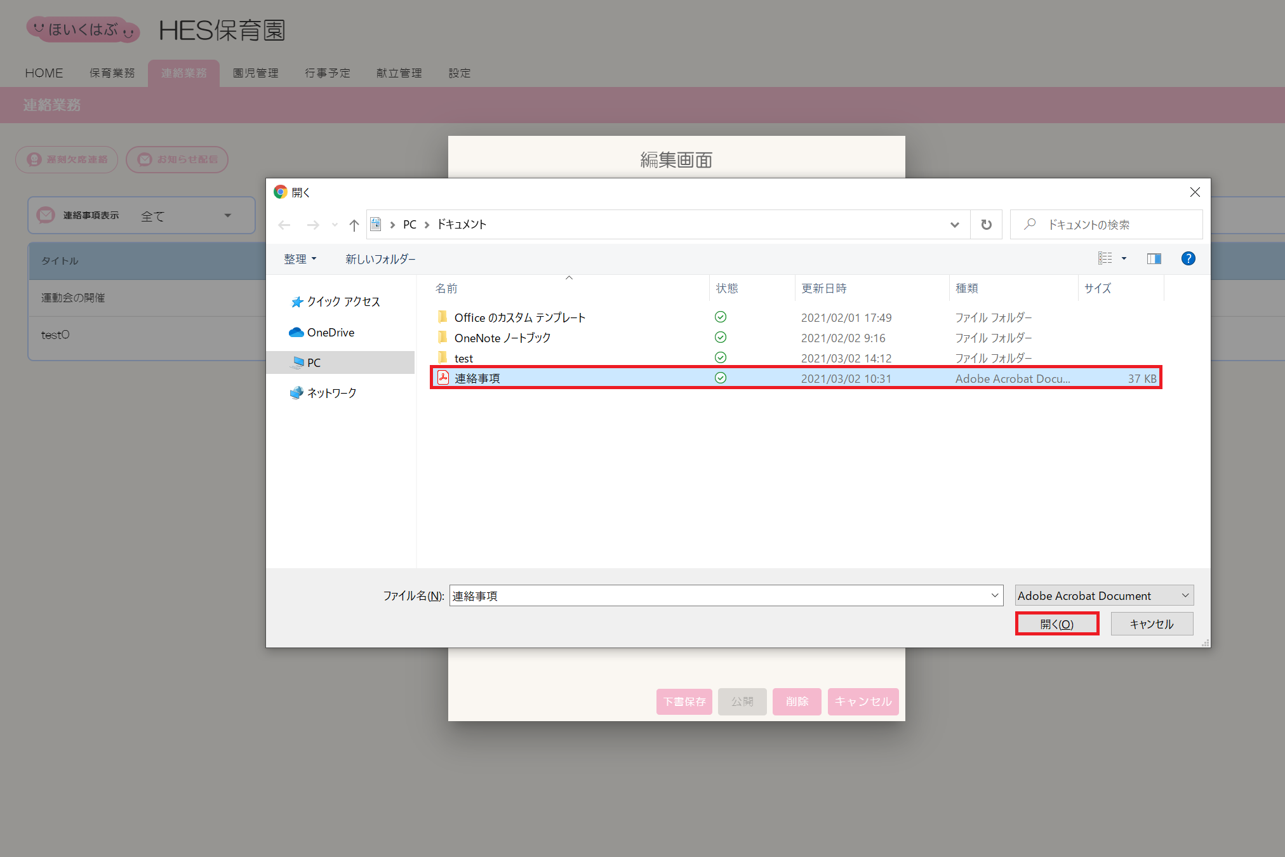Click the back arrow in file dialog
Screen dimensions: 1285x857
284,225
